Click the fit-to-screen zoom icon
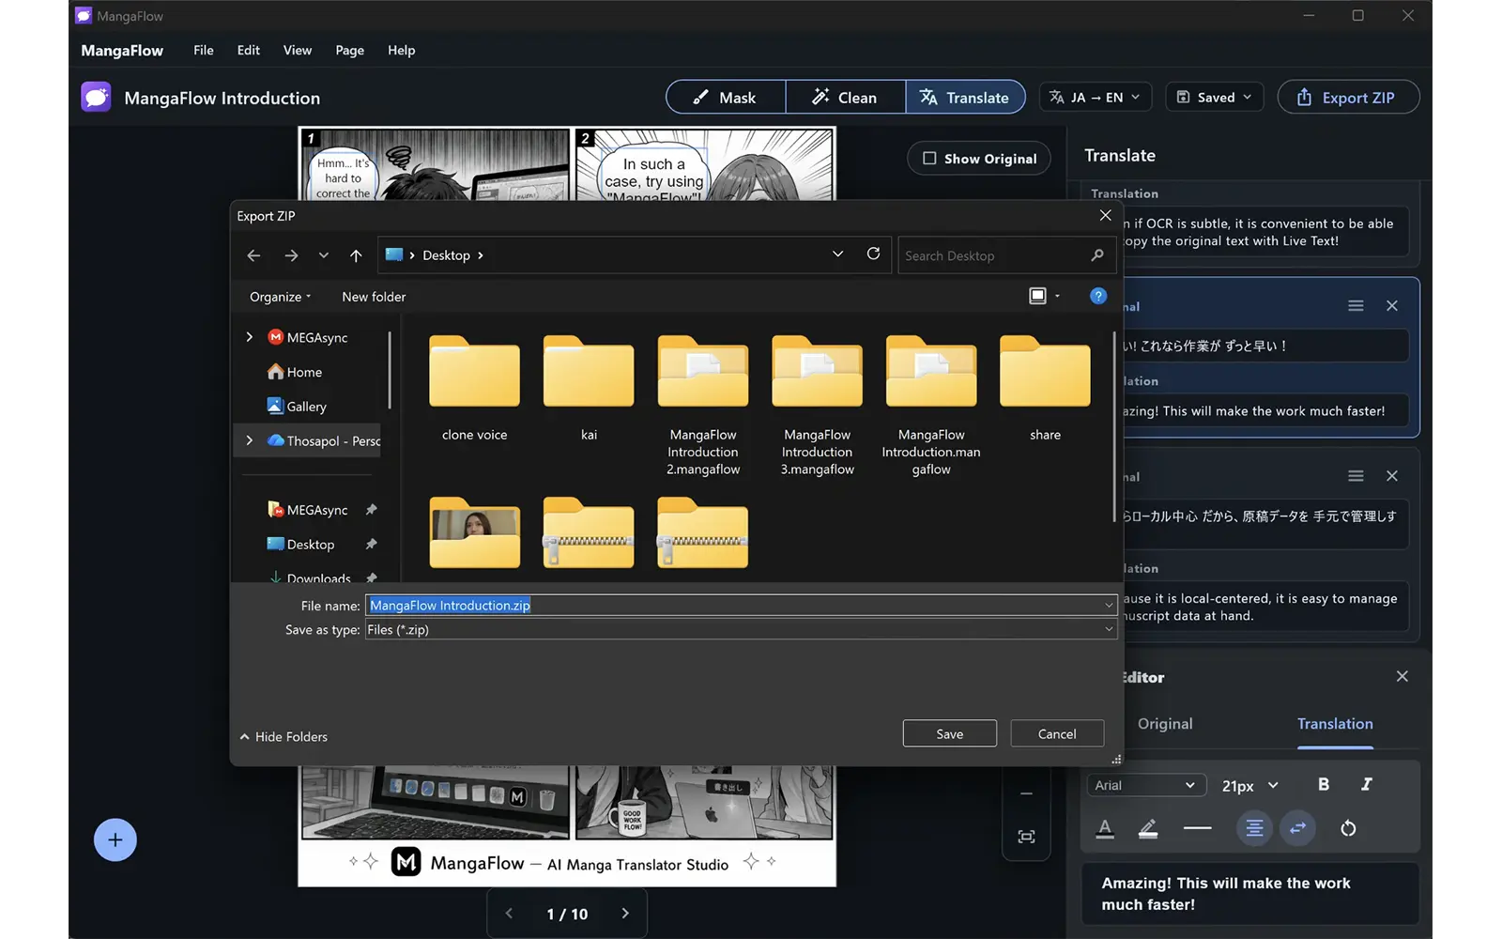 coord(1026,837)
